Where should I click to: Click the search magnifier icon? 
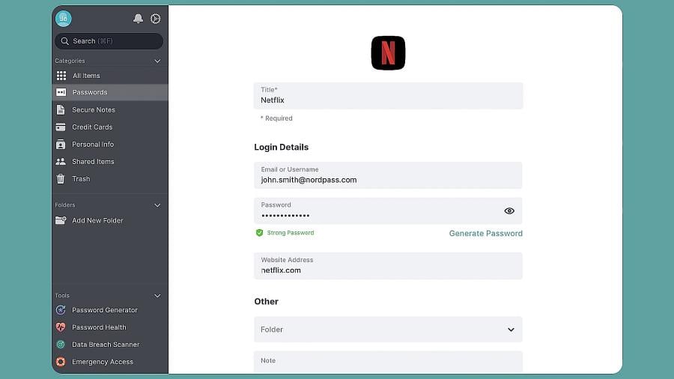[x=65, y=41]
